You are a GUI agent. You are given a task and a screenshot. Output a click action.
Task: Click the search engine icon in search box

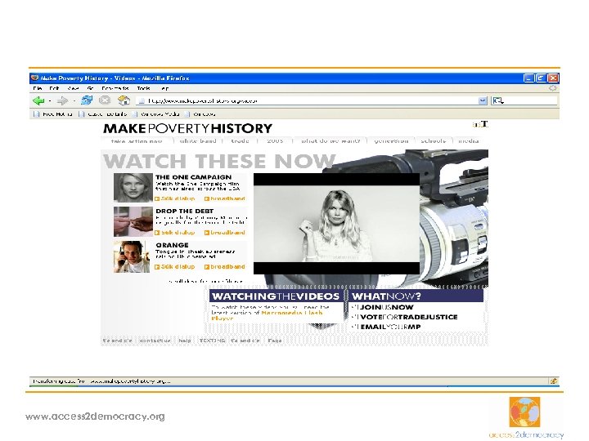pos(497,100)
